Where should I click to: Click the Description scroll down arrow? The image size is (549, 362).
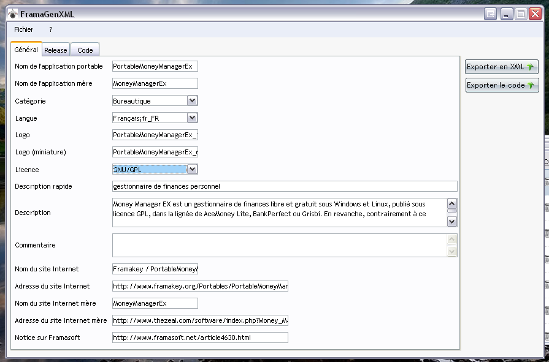[452, 221]
